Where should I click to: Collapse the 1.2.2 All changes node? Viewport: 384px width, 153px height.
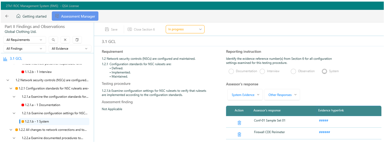pyautogui.click(x=11, y=130)
